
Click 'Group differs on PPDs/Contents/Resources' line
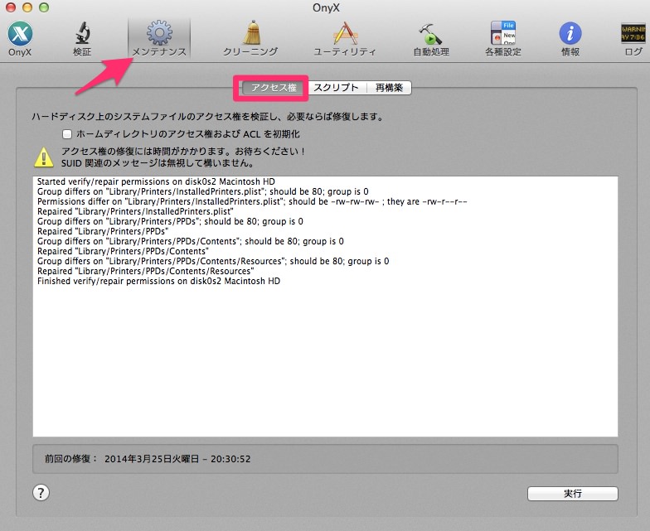point(213,261)
